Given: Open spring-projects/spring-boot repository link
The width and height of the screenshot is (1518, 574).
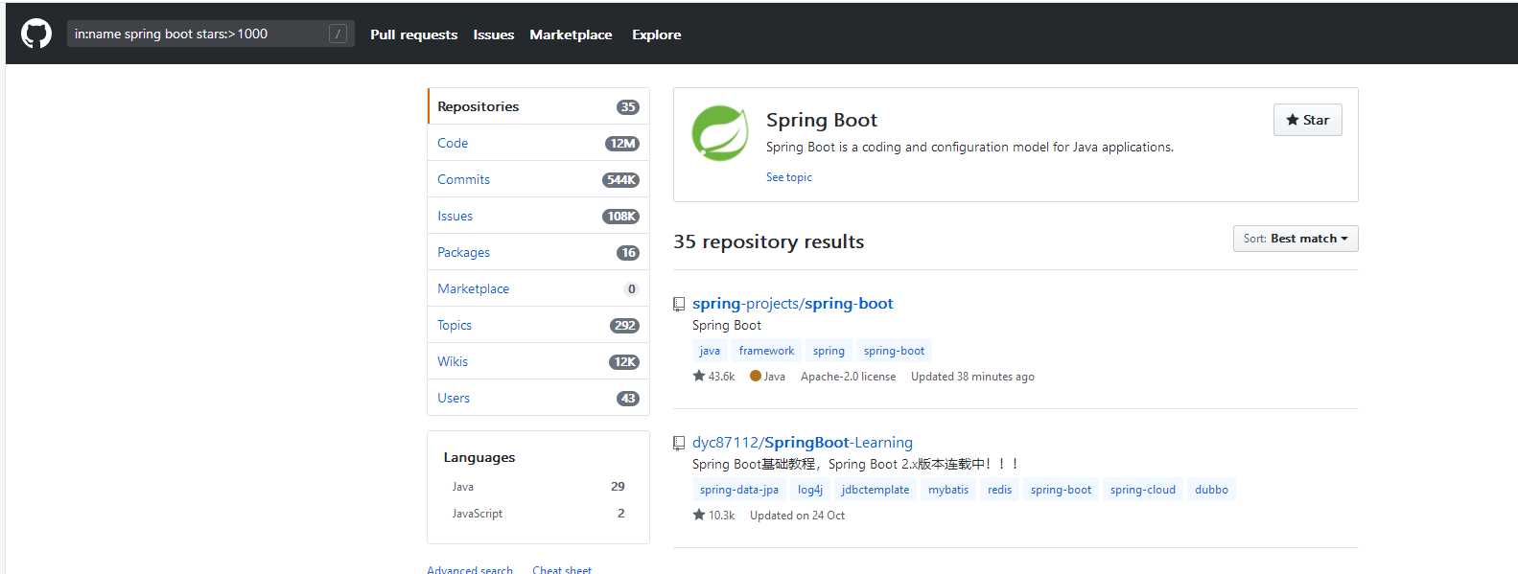Looking at the screenshot, I should coord(793,304).
